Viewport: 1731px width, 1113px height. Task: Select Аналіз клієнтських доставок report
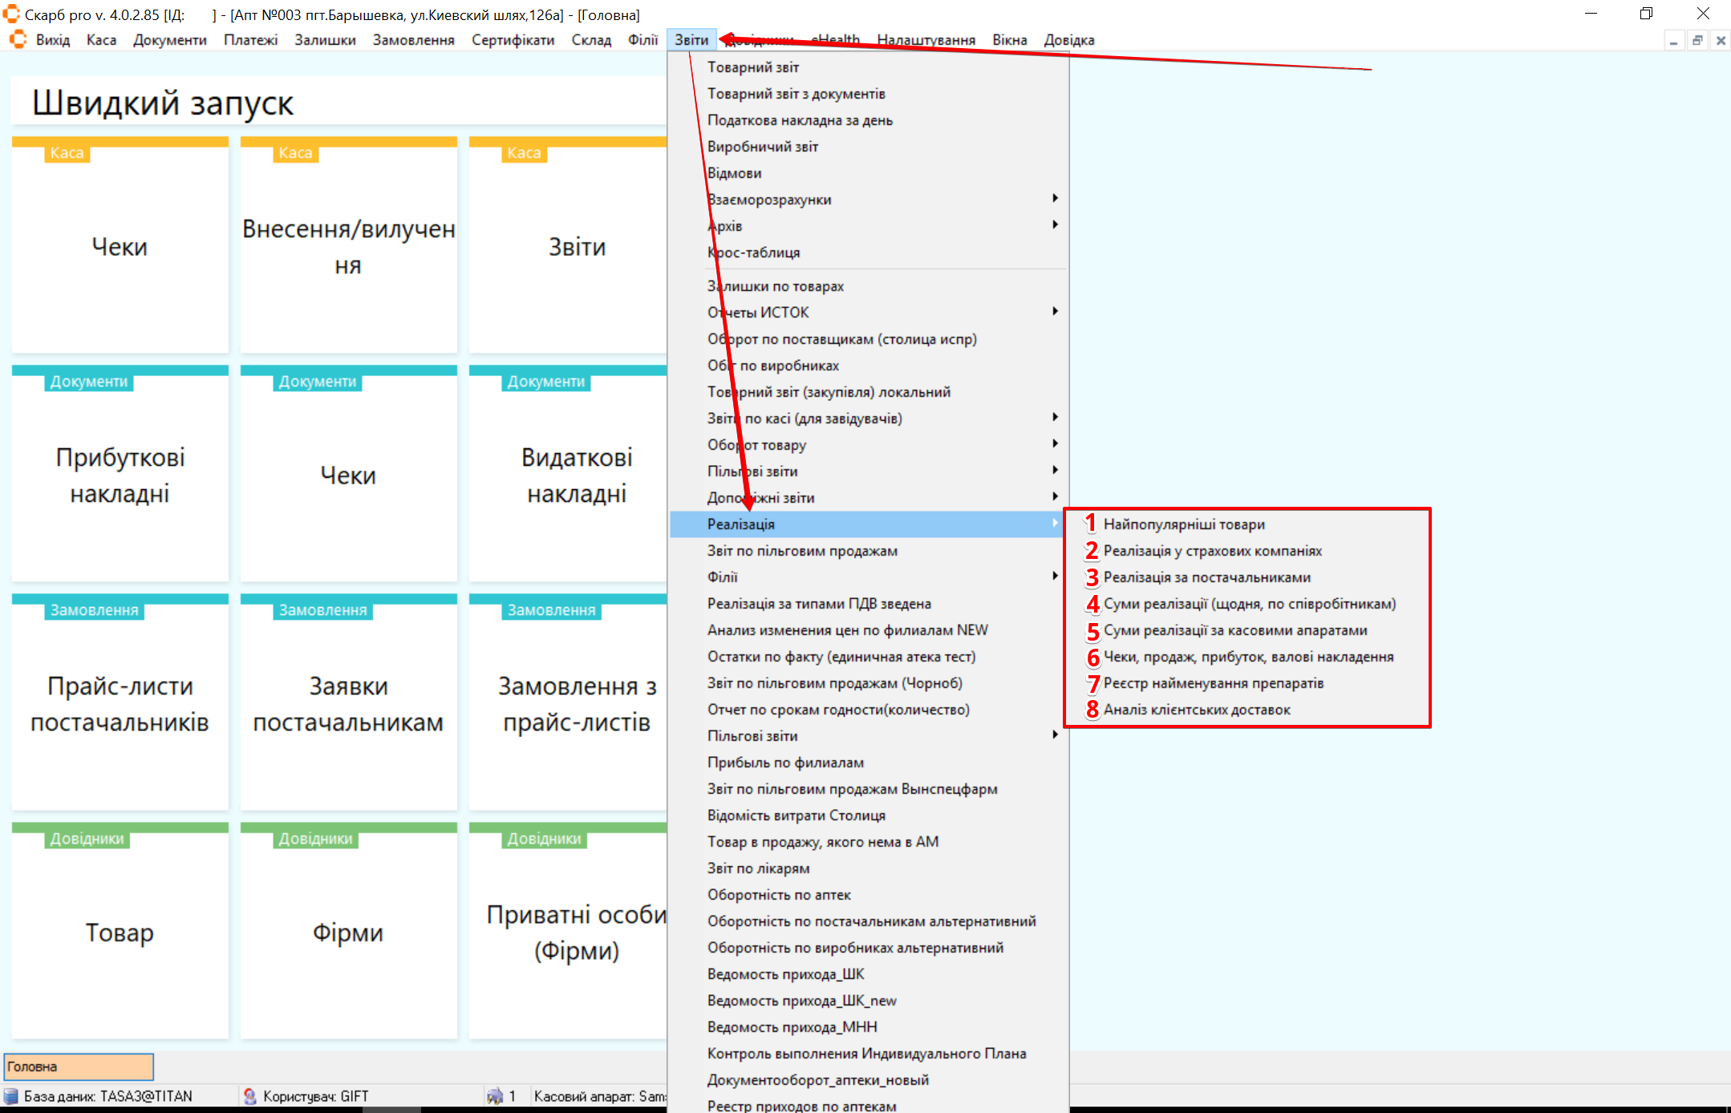[1197, 710]
